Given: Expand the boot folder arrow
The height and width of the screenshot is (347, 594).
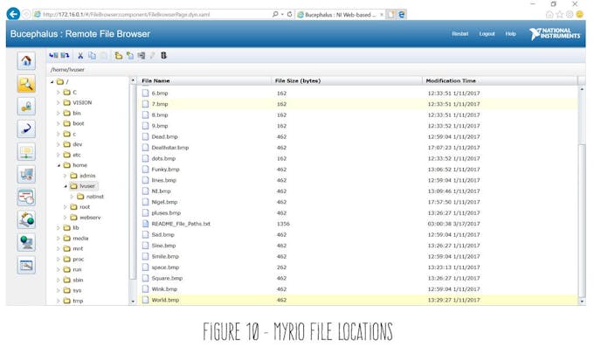Looking at the screenshot, I should [x=59, y=123].
